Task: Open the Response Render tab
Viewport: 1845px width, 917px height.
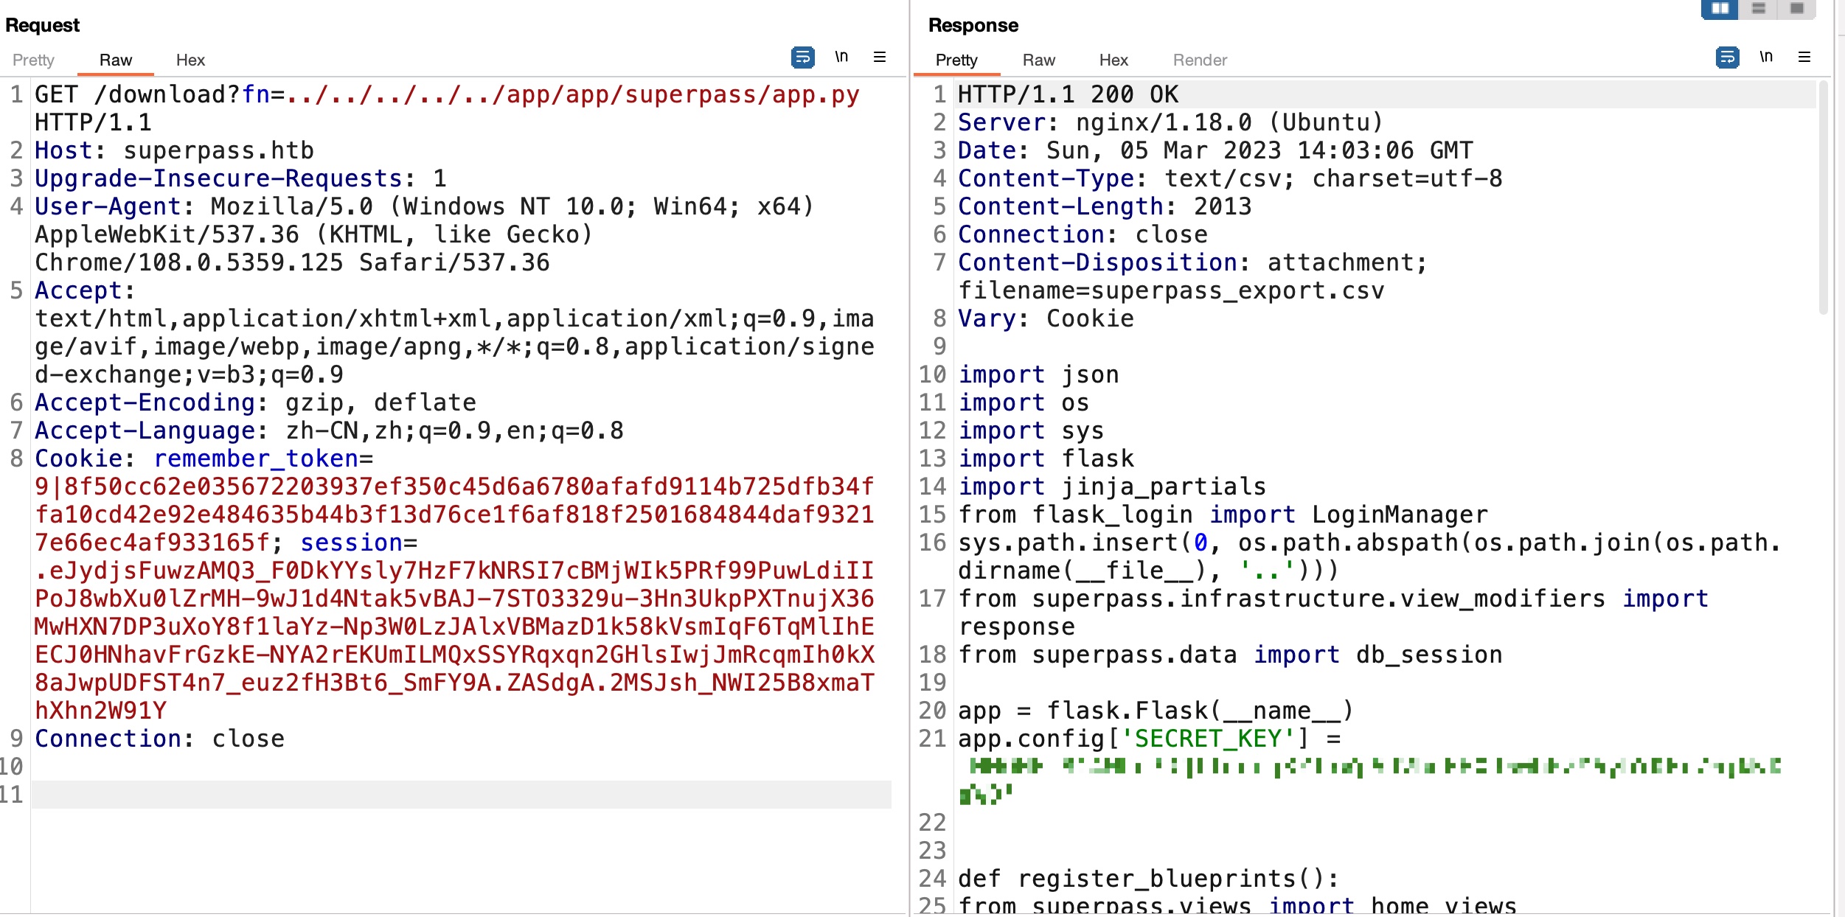Action: pyautogui.click(x=1200, y=60)
